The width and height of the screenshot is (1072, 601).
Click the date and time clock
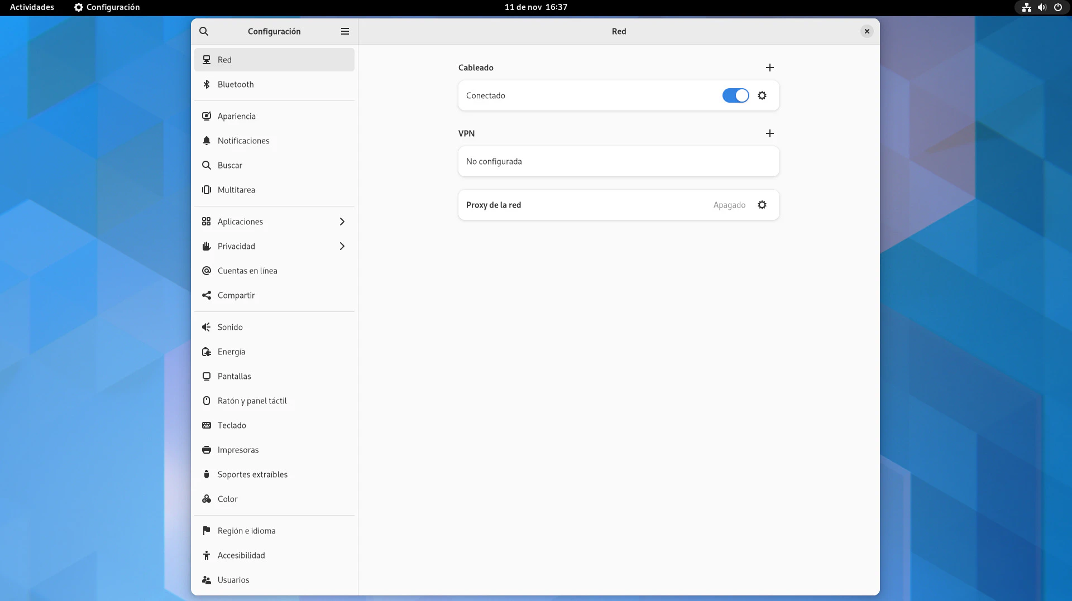tap(535, 7)
